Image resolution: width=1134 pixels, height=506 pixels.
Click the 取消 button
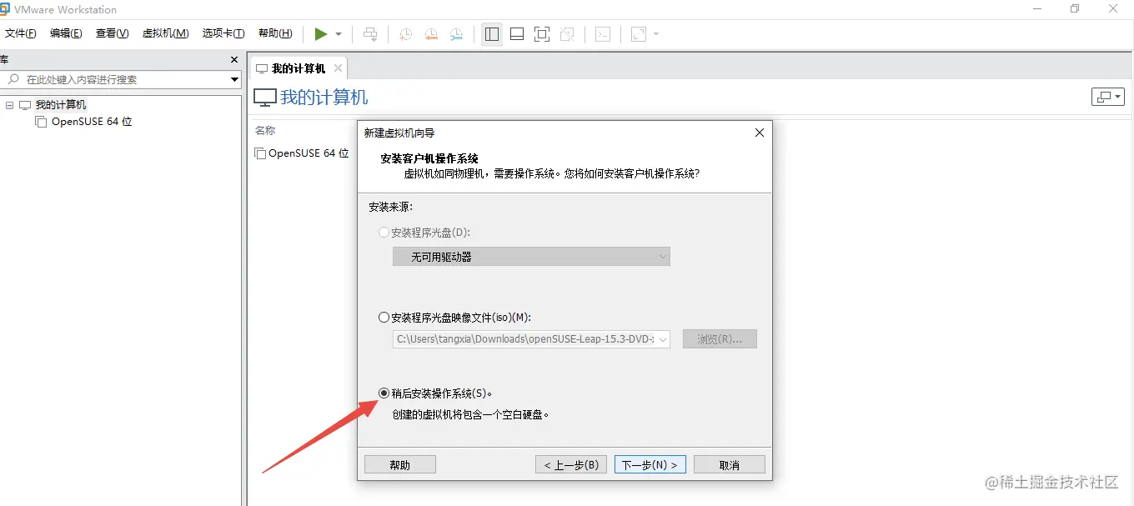point(730,465)
